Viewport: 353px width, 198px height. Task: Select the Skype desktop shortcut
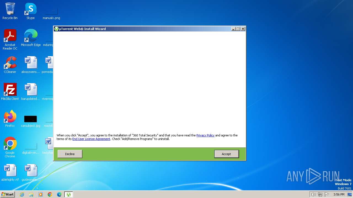[31, 11]
